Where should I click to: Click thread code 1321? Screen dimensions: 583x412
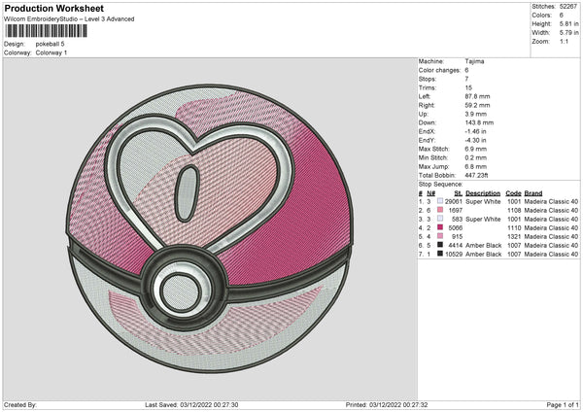pyautogui.click(x=514, y=236)
